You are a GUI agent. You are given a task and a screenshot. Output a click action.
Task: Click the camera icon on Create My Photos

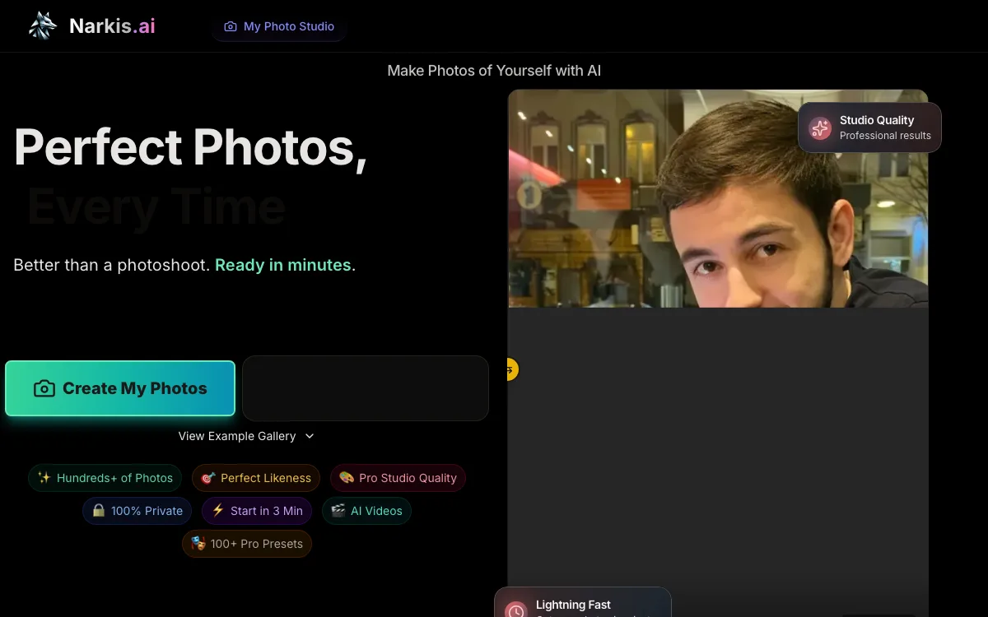point(44,388)
